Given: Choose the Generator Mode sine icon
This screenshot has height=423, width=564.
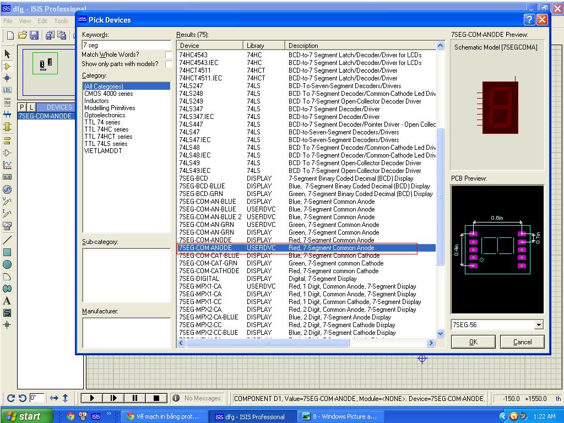Looking at the screenshot, I should (x=7, y=189).
